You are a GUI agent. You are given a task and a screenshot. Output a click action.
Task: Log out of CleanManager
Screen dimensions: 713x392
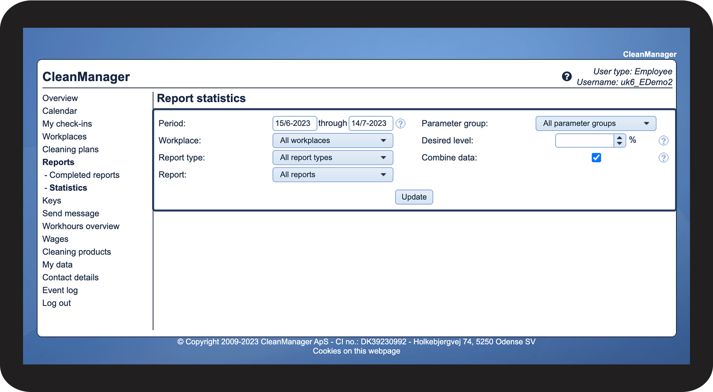pyautogui.click(x=56, y=303)
